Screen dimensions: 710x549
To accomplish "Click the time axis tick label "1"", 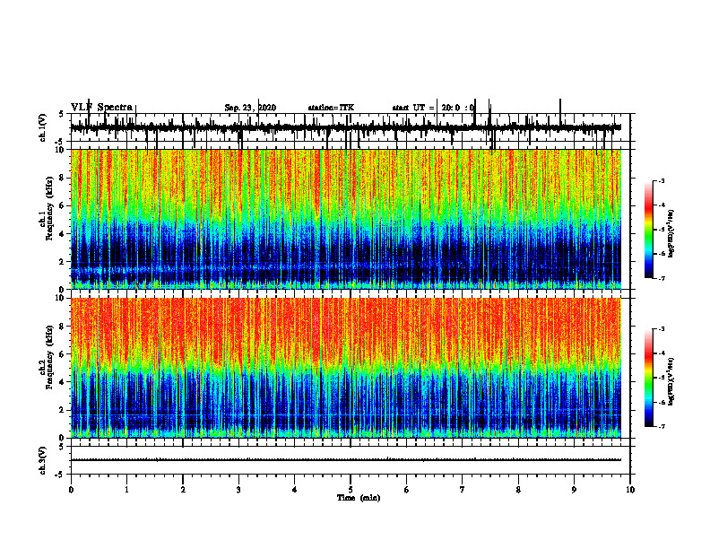I will click(x=126, y=490).
